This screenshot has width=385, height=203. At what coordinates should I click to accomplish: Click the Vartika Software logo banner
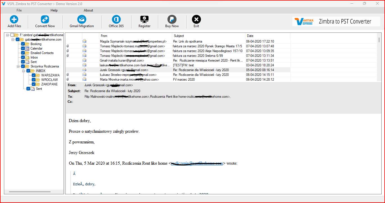tap(336, 21)
